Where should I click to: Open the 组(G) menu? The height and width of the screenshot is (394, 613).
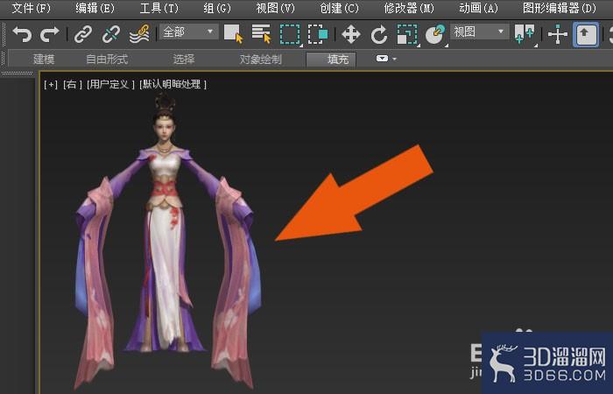point(217,8)
